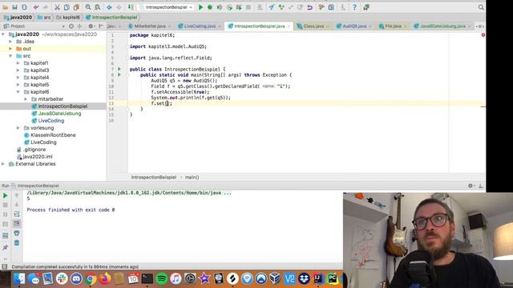Expand the .idea folder
Viewport: 513px width, 288px height.
[x=10, y=42]
